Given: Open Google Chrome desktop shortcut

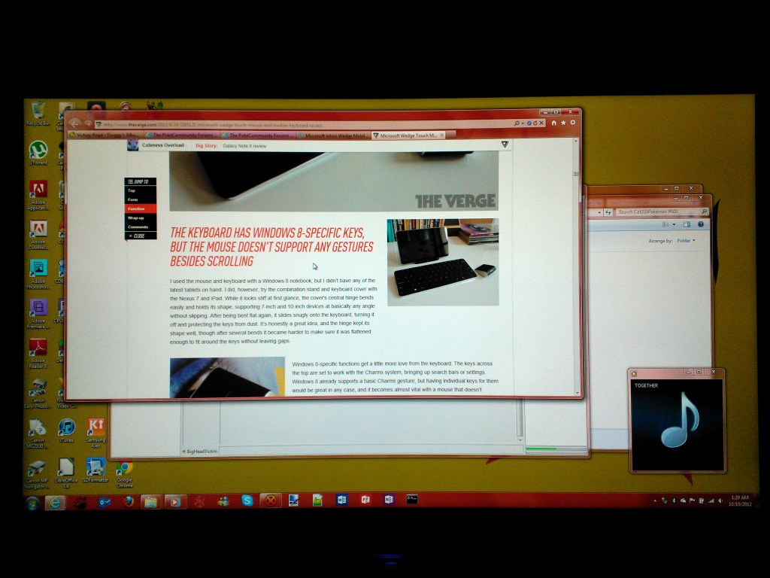Looking at the screenshot, I should pyautogui.click(x=124, y=472).
